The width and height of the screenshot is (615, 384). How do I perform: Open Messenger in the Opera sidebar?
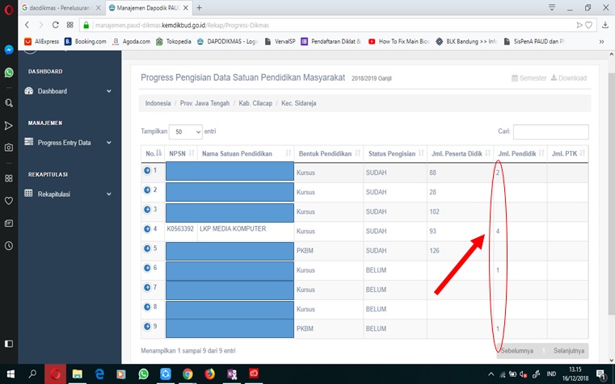(x=9, y=49)
